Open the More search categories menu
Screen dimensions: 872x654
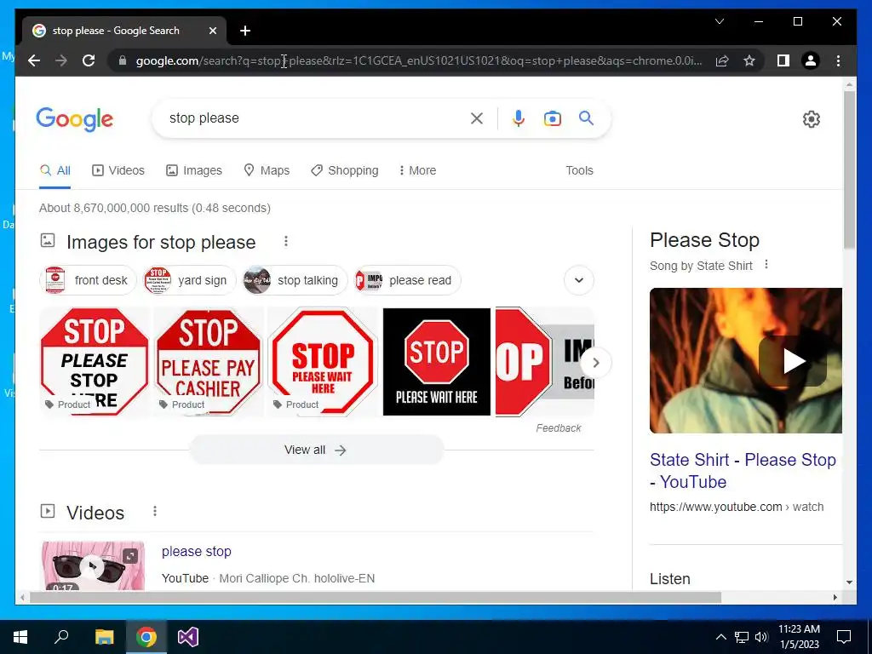[417, 170]
